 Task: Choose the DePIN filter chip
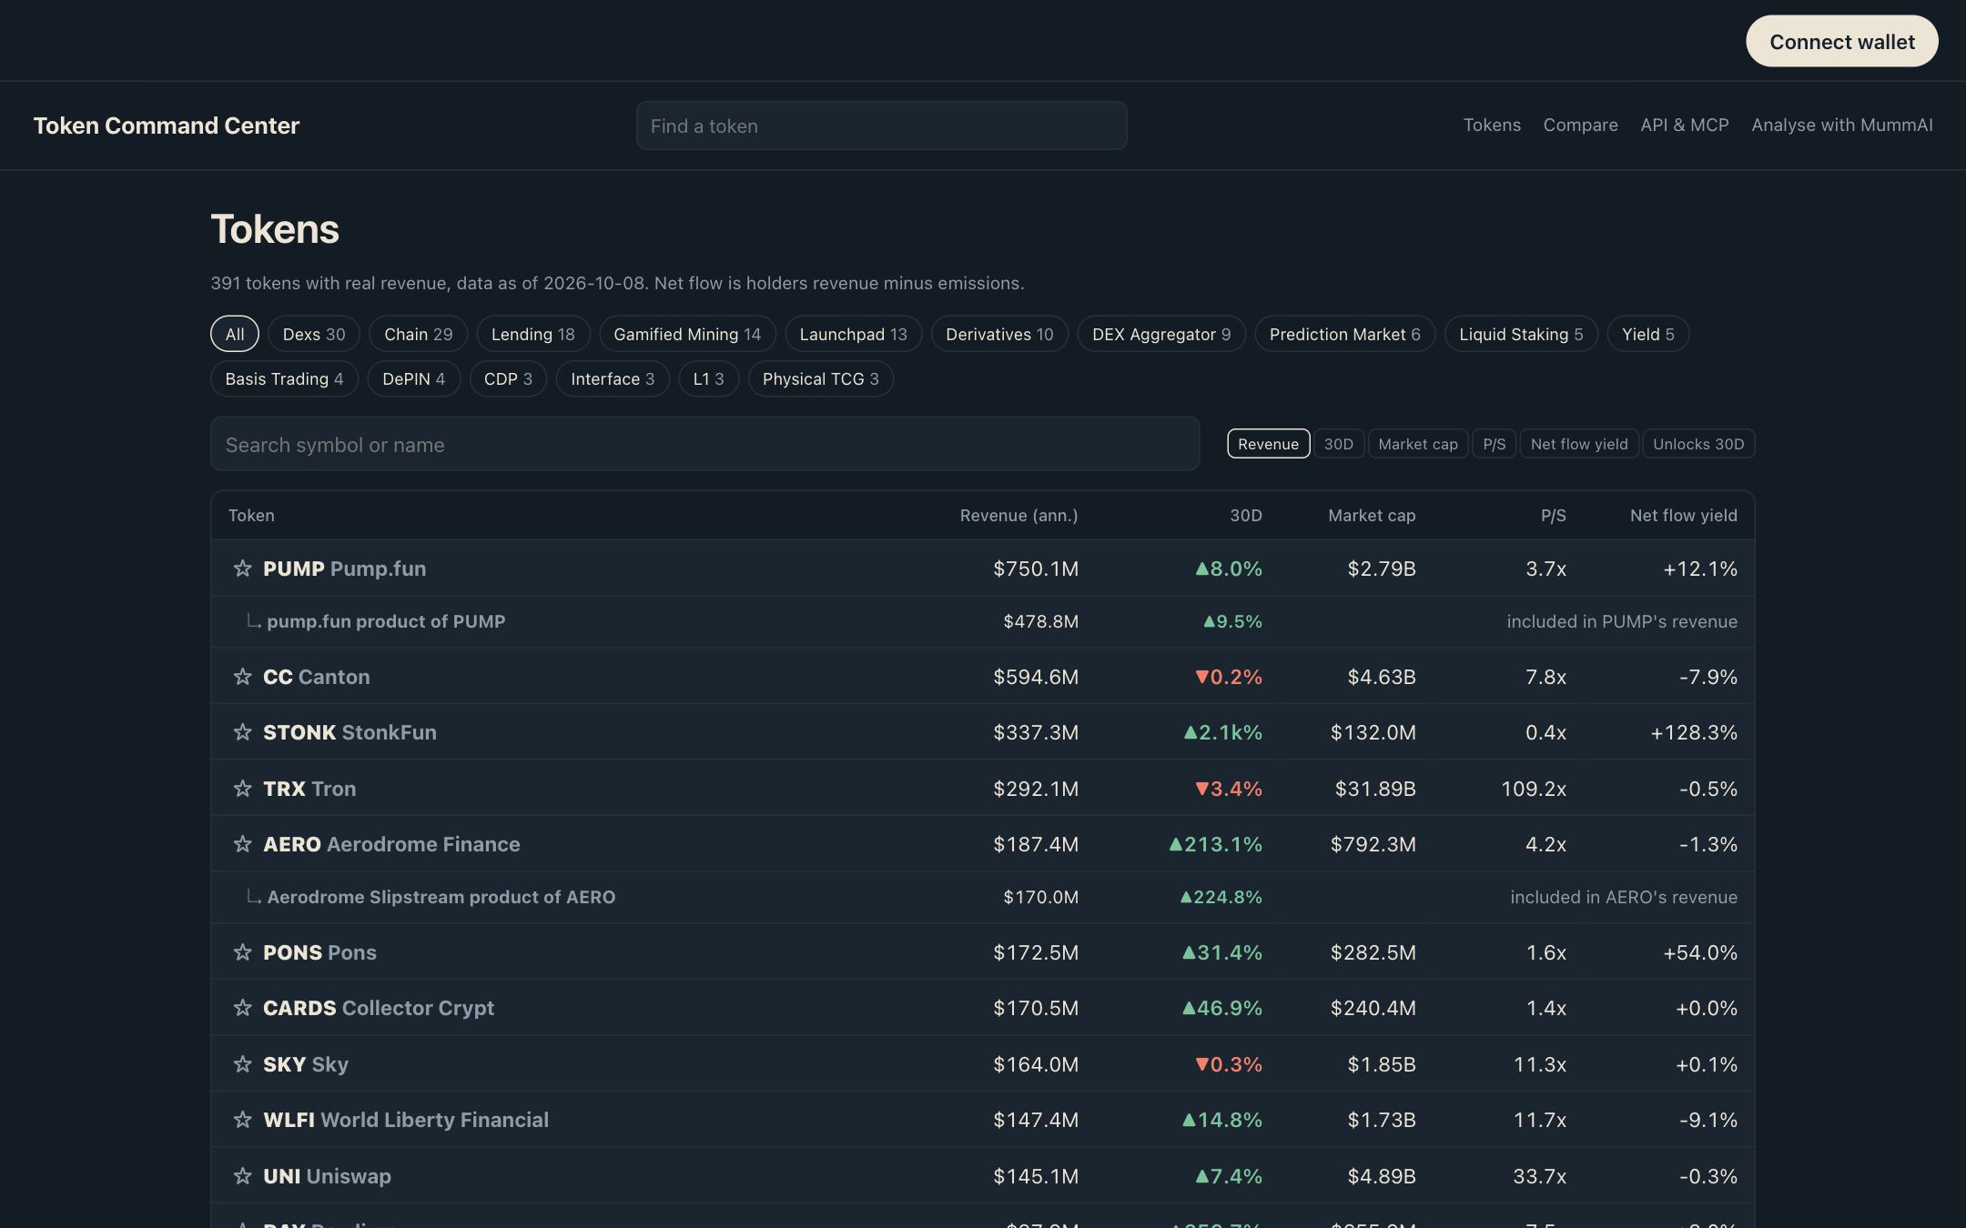[414, 378]
